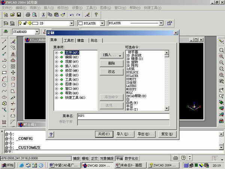Viewport: 225px width, 169px height.
Task: Click the dialog's help question mark button
Action: [51, 134]
